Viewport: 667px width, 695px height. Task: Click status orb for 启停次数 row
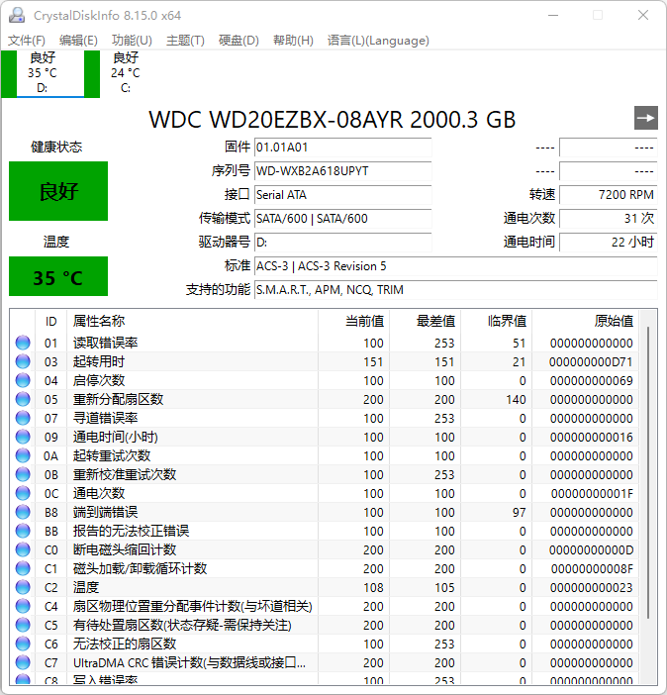click(x=23, y=380)
